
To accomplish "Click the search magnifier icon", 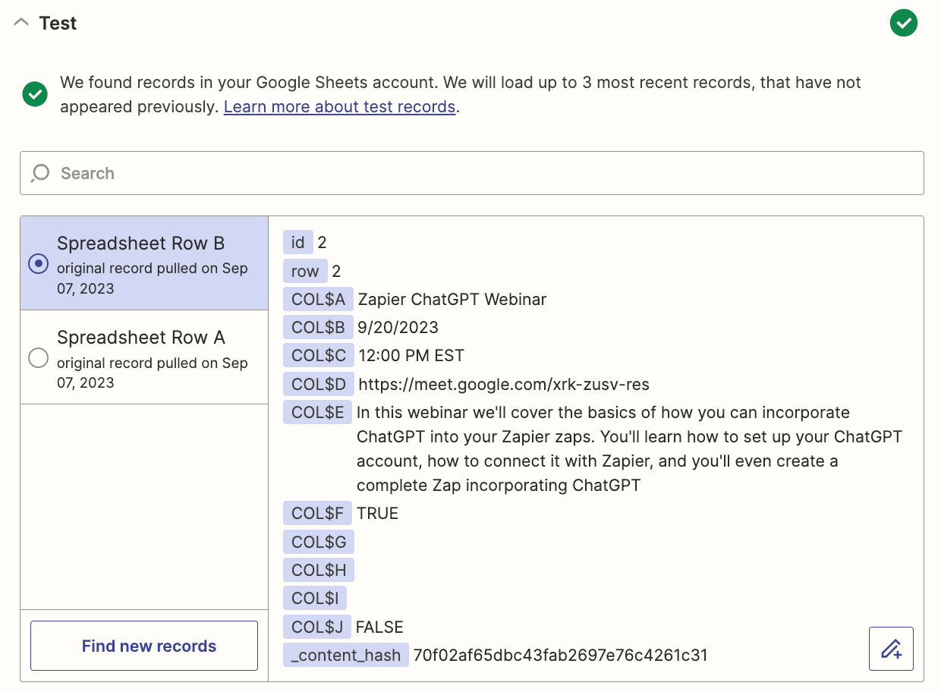I will click(x=40, y=173).
